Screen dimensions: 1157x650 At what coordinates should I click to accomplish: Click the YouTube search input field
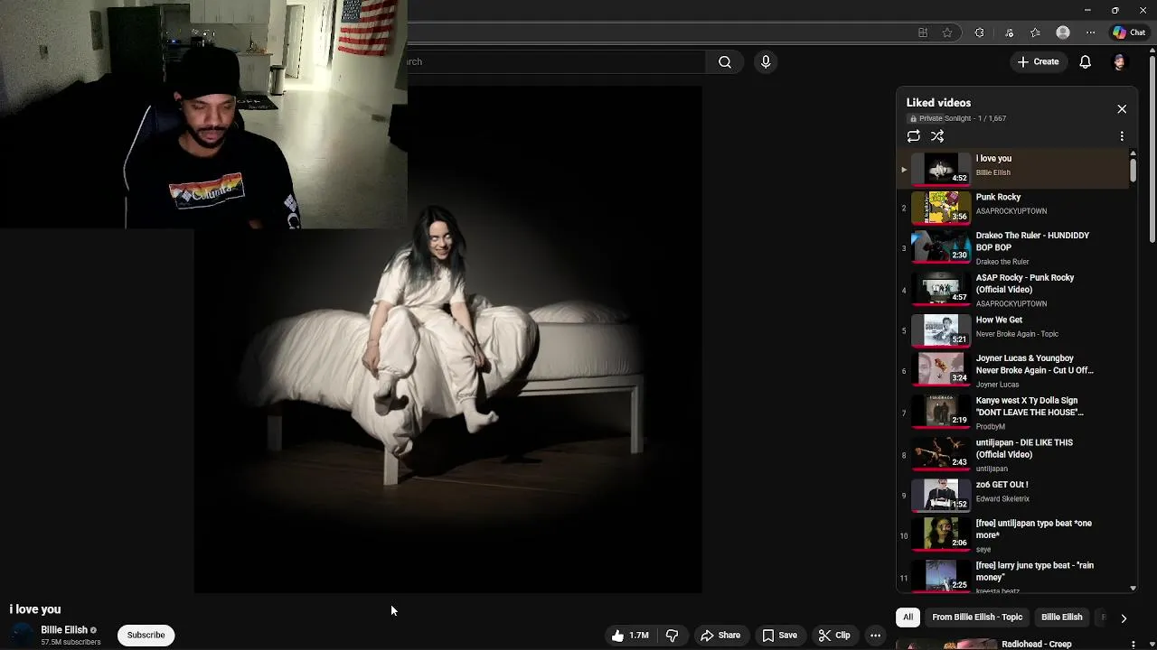pyautogui.click(x=556, y=61)
